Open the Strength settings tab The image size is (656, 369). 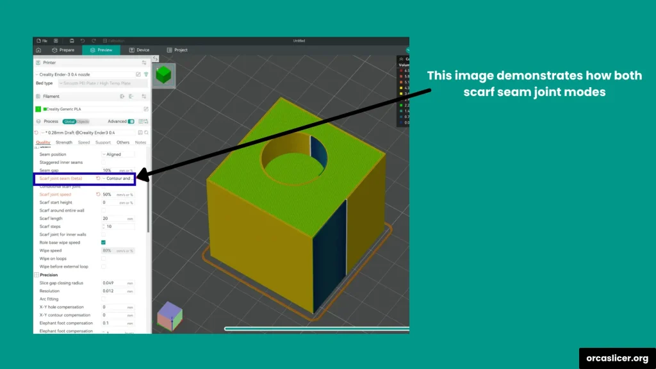(x=64, y=142)
